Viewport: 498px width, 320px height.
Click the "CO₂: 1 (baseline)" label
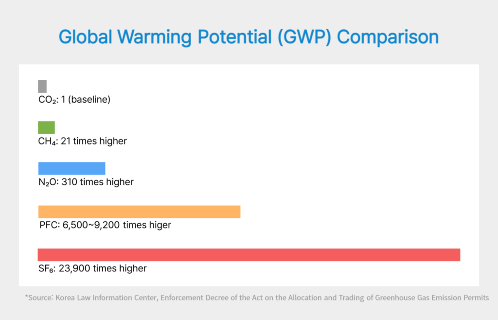tap(74, 100)
